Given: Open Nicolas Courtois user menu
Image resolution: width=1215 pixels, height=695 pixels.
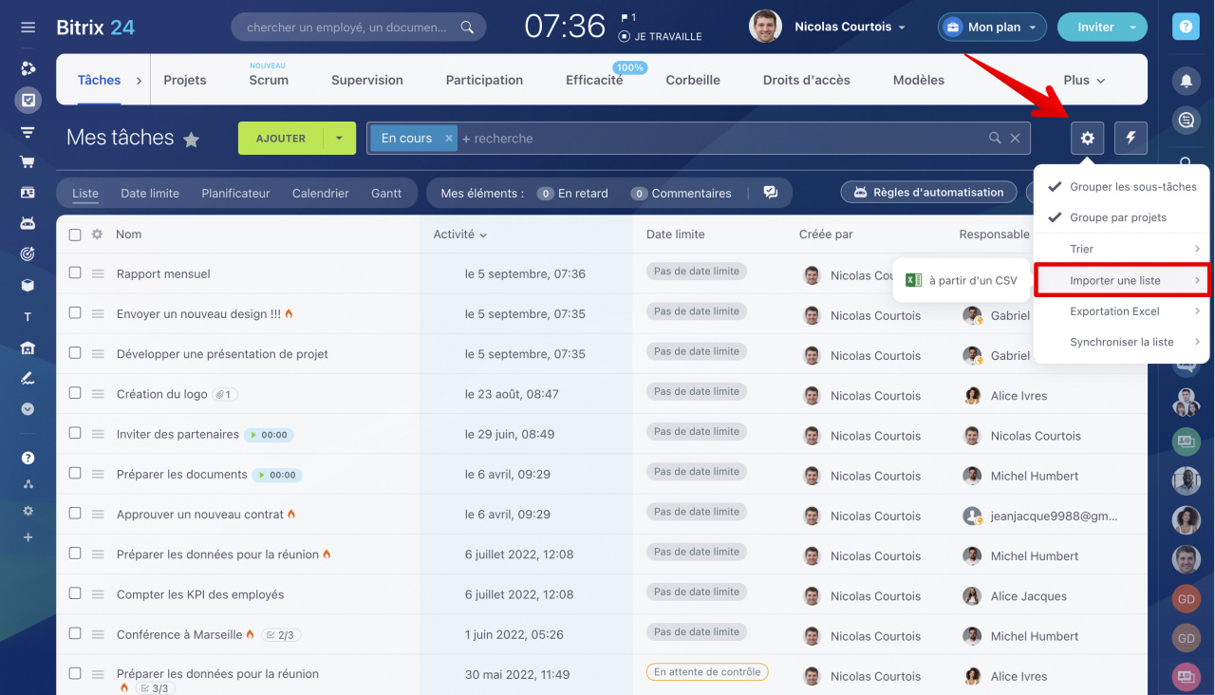Looking at the screenshot, I should (850, 28).
